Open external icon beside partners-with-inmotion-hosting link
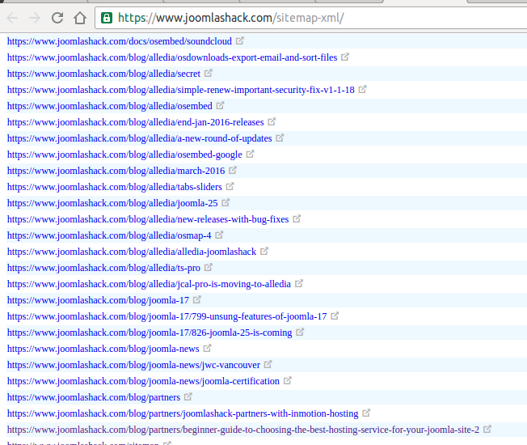527x445 pixels. (x=366, y=413)
